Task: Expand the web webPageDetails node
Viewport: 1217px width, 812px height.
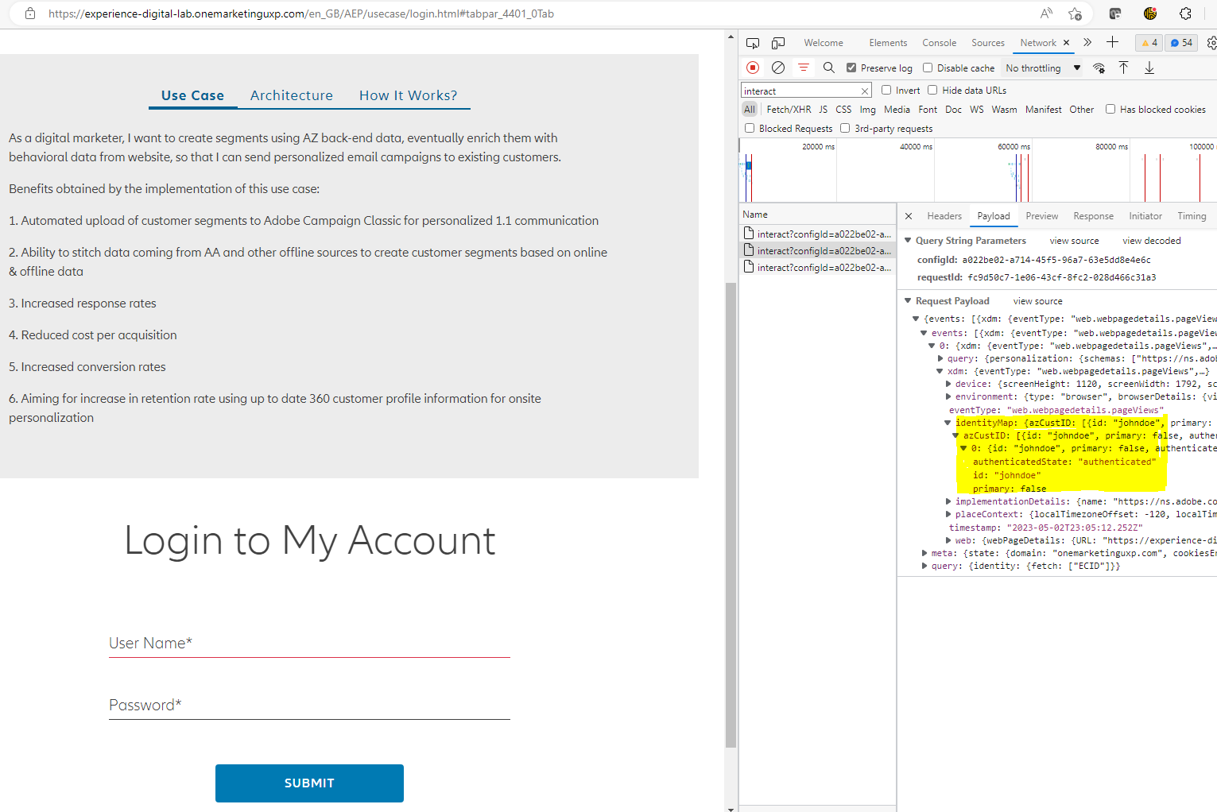Action: (948, 540)
